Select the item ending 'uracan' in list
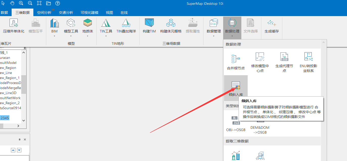This screenshot has width=347, height=161. pos(5,58)
